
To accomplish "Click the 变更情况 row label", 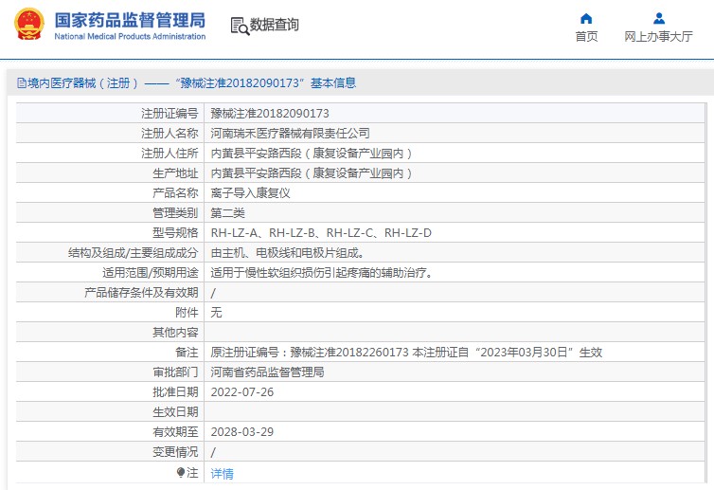I will point(175,452).
